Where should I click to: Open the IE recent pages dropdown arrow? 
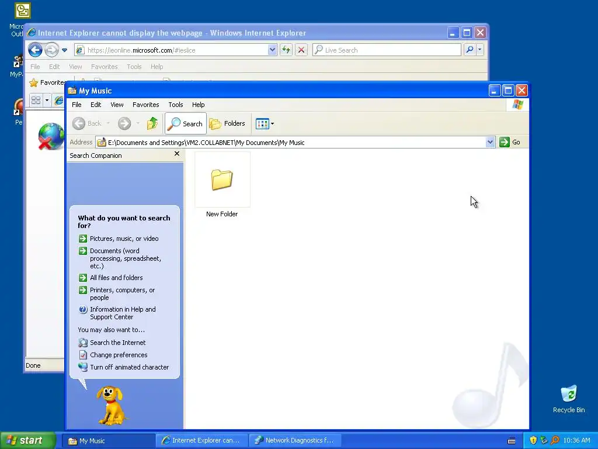tap(64, 50)
